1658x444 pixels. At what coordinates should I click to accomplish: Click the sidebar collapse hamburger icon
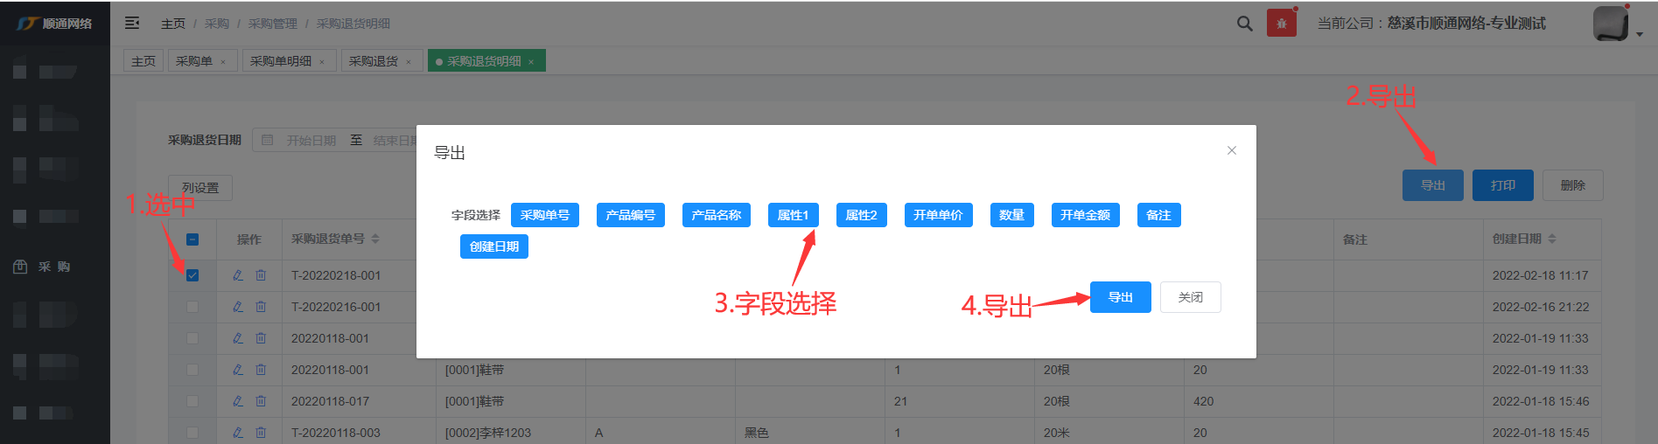tap(132, 24)
